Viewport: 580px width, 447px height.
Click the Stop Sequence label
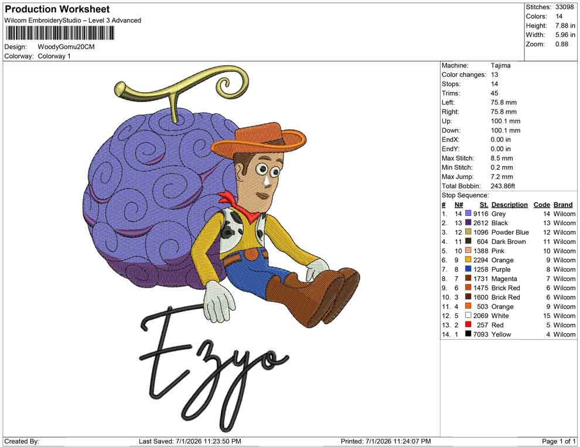465,195
